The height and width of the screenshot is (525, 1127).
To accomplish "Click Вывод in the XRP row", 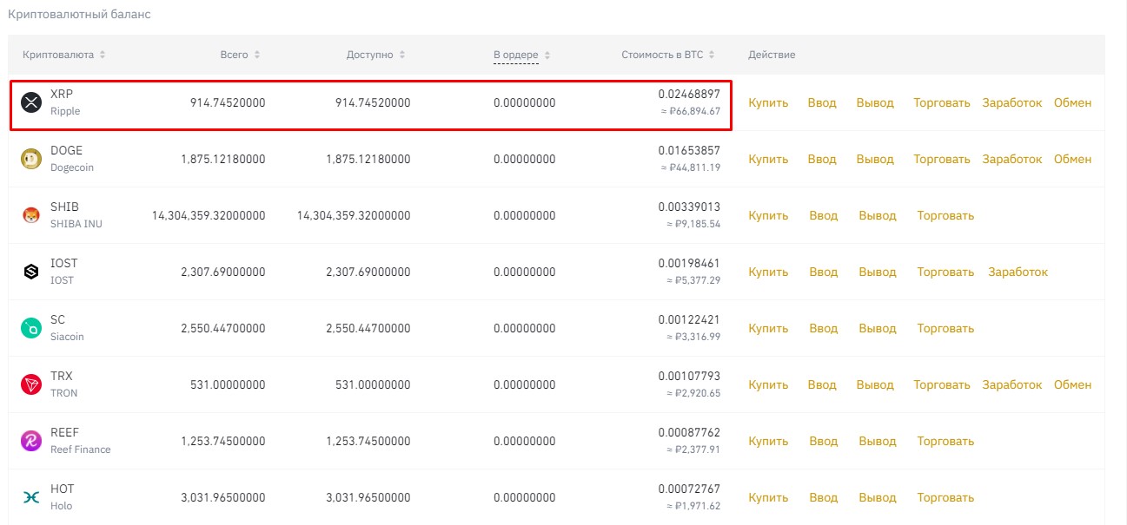I will pos(875,102).
